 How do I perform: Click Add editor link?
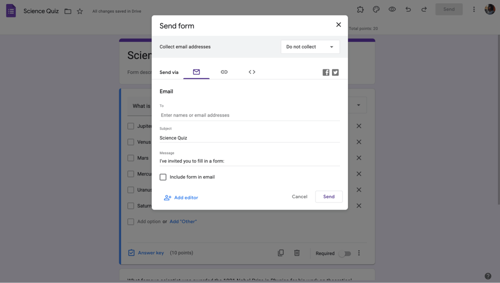181,197
